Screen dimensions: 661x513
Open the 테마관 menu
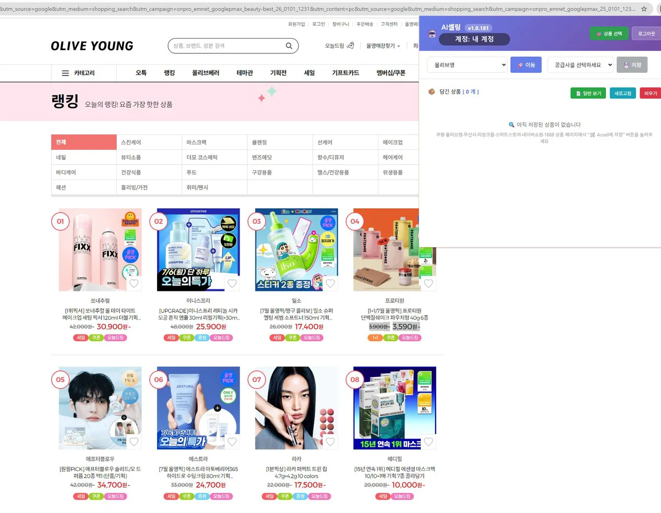pos(245,73)
